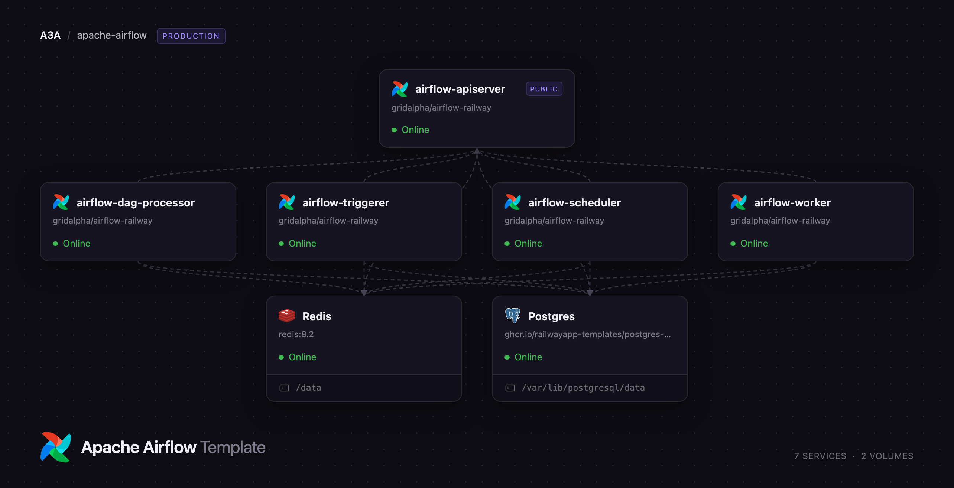Click the PUBLIC badge on airflow-apiserver
The height and width of the screenshot is (488, 954).
(544, 89)
